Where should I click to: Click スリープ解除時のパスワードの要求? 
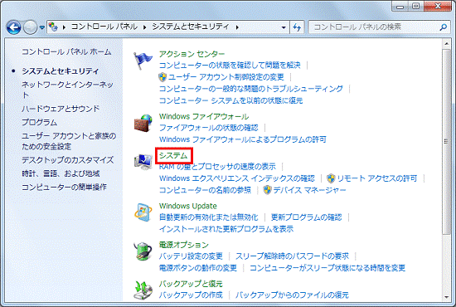click(293, 256)
